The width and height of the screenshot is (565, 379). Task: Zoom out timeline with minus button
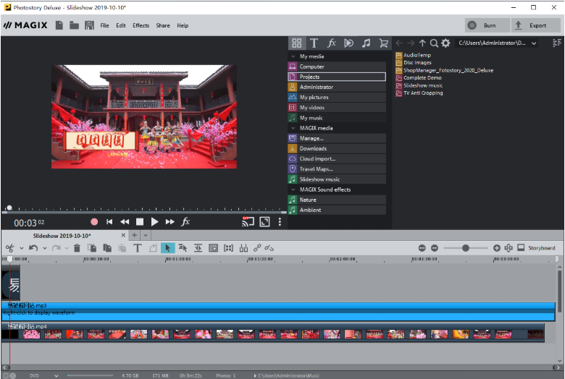click(435, 248)
